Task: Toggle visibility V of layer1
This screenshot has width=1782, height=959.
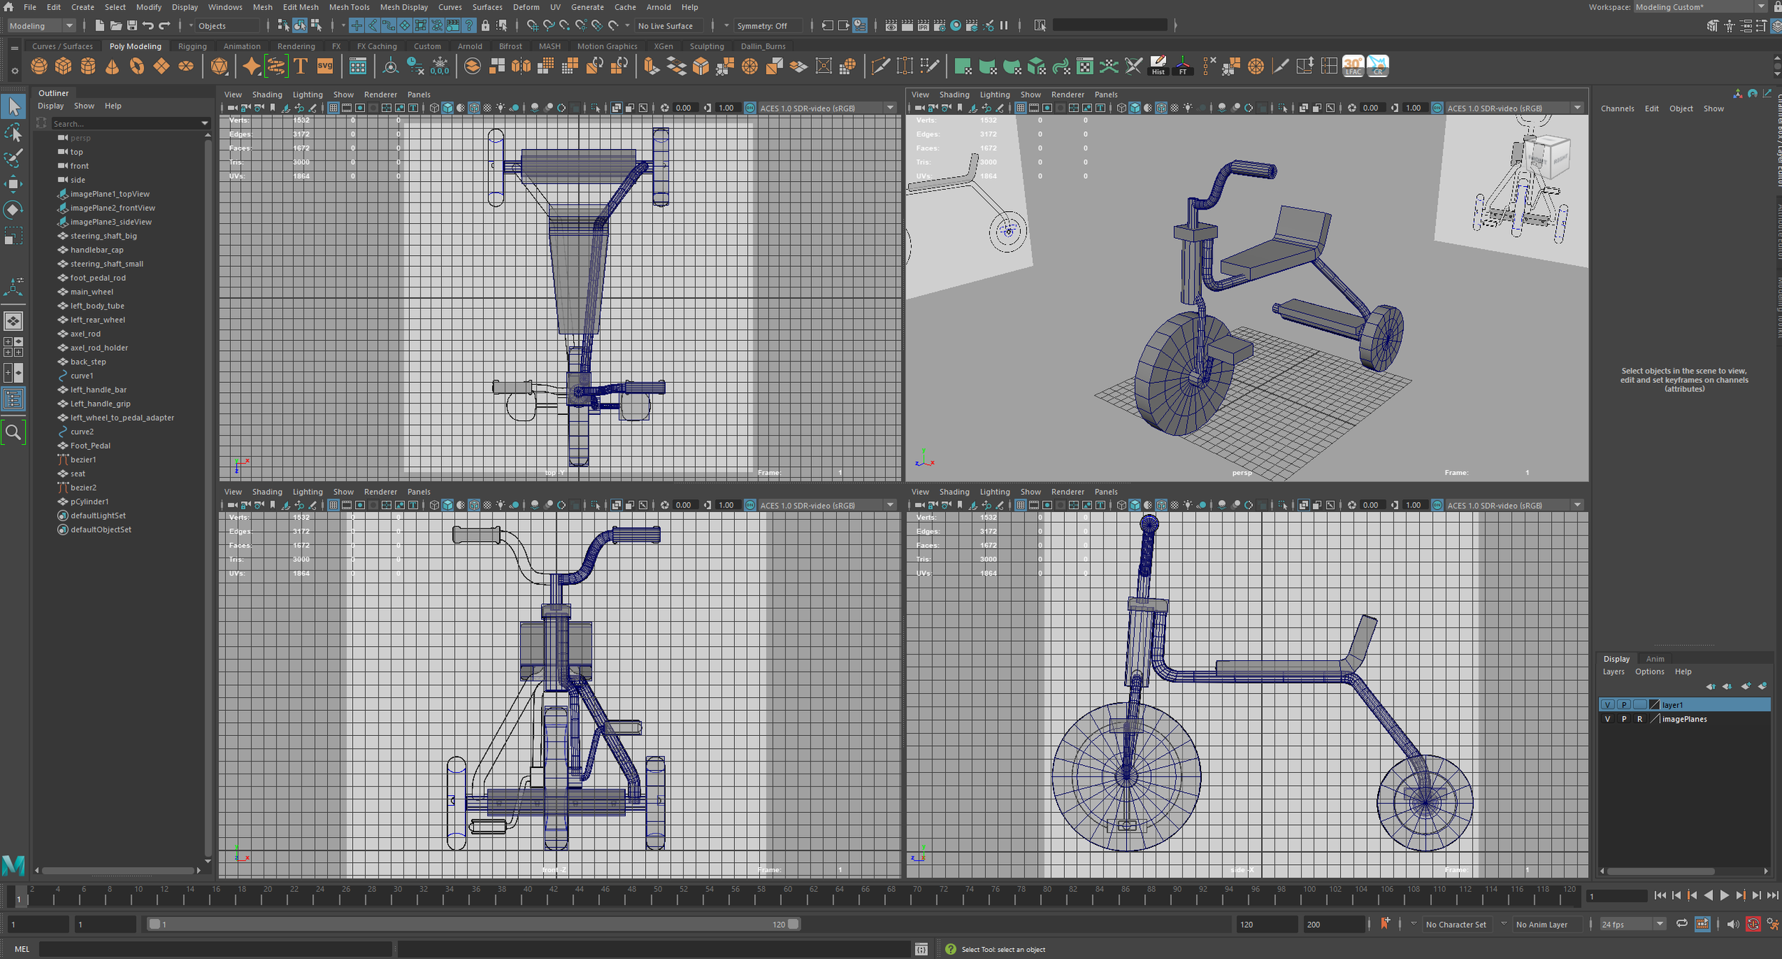Action: [x=1607, y=704]
